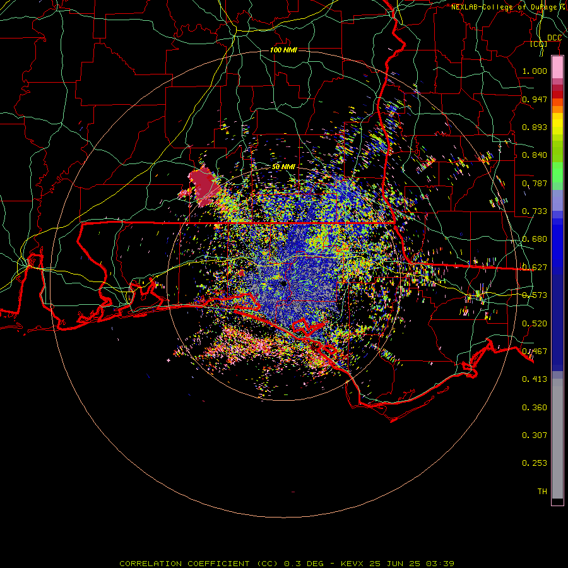Click the 0.893 scale value
The width and height of the screenshot is (568, 568).
click(x=535, y=127)
